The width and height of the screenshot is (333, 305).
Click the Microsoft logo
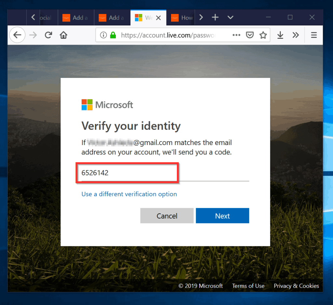point(107,105)
